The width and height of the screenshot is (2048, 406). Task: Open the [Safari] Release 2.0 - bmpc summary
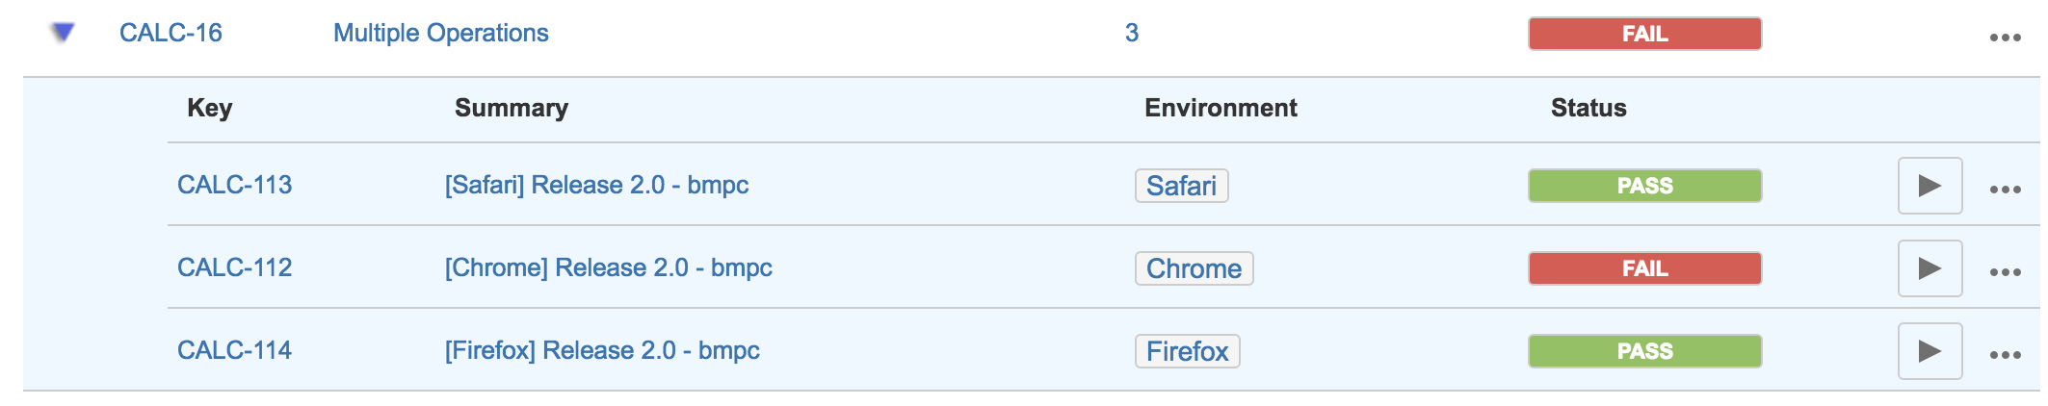point(596,185)
